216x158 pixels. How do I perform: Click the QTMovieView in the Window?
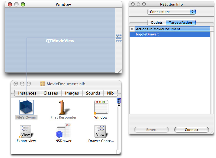click(x=60, y=41)
